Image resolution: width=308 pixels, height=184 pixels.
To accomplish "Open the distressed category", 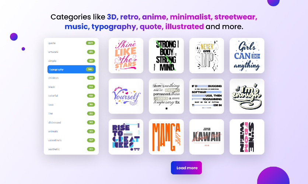I will (x=71, y=123).
